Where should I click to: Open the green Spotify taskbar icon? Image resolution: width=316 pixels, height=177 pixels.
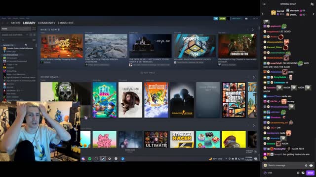(90, 159)
